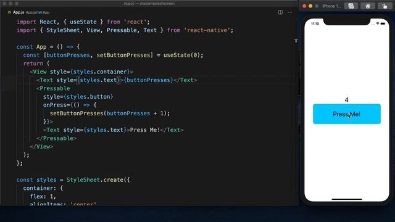Click the closing </Pressable> tag
The height and width of the screenshot is (222, 395).
point(56,138)
